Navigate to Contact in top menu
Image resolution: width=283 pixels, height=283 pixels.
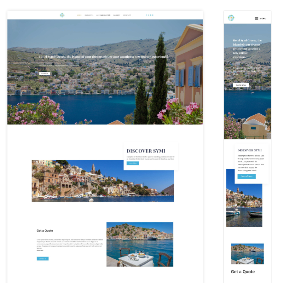pos(127,15)
